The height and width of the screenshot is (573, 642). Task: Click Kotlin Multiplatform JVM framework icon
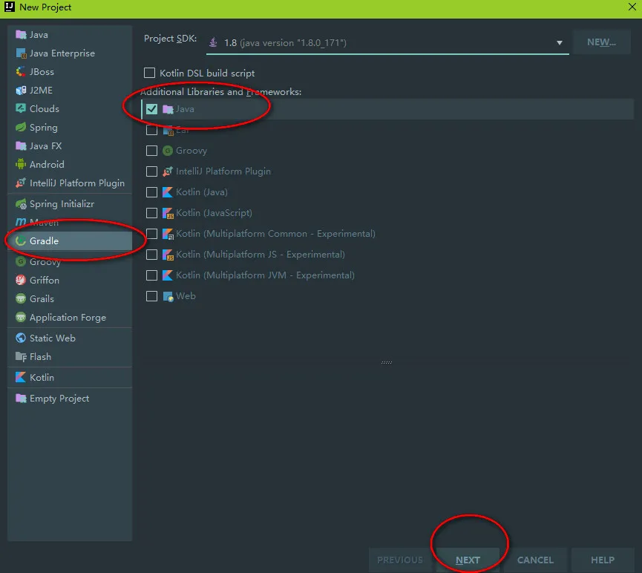point(168,275)
